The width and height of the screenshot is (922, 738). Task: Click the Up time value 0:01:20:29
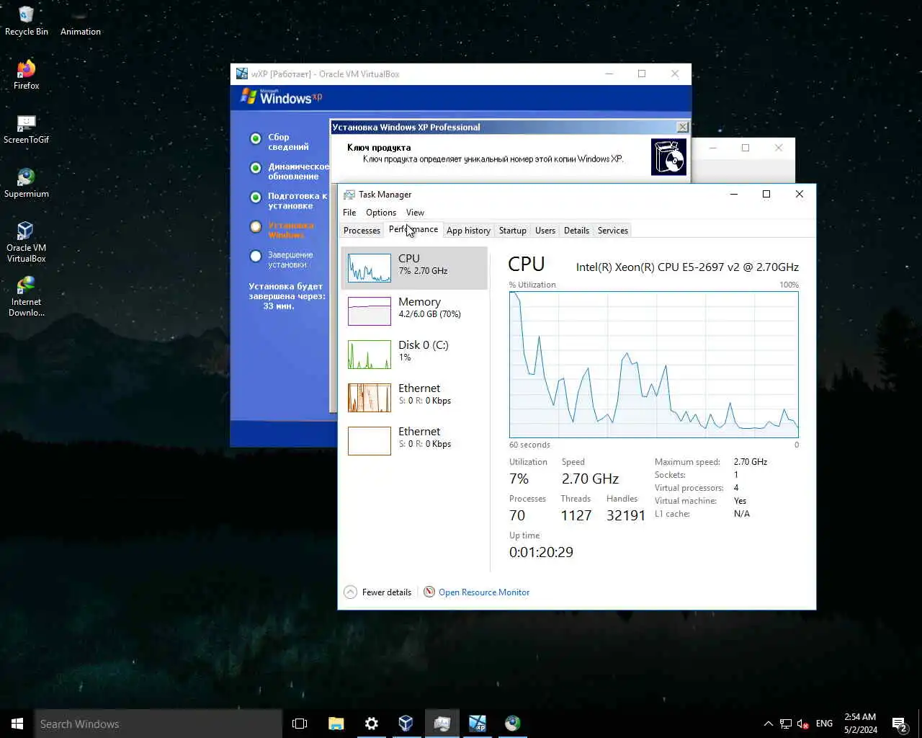point(541,552)
